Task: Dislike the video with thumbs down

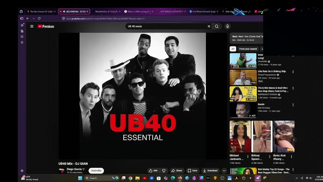Action: point(164,171)
